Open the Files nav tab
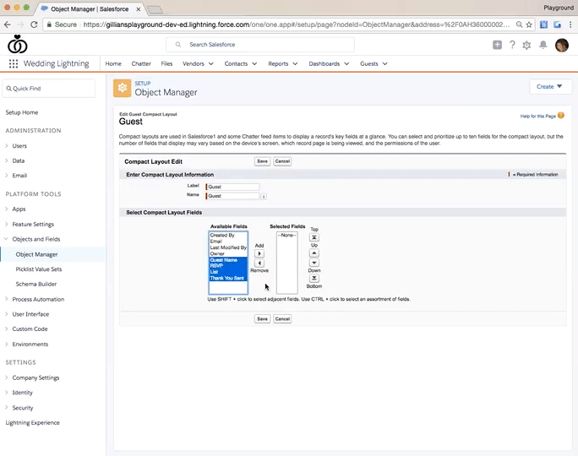578x456 pixels. click(x=166, y=63)
